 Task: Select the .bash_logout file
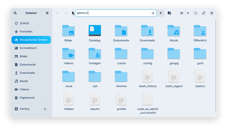[x=174, y=76]
